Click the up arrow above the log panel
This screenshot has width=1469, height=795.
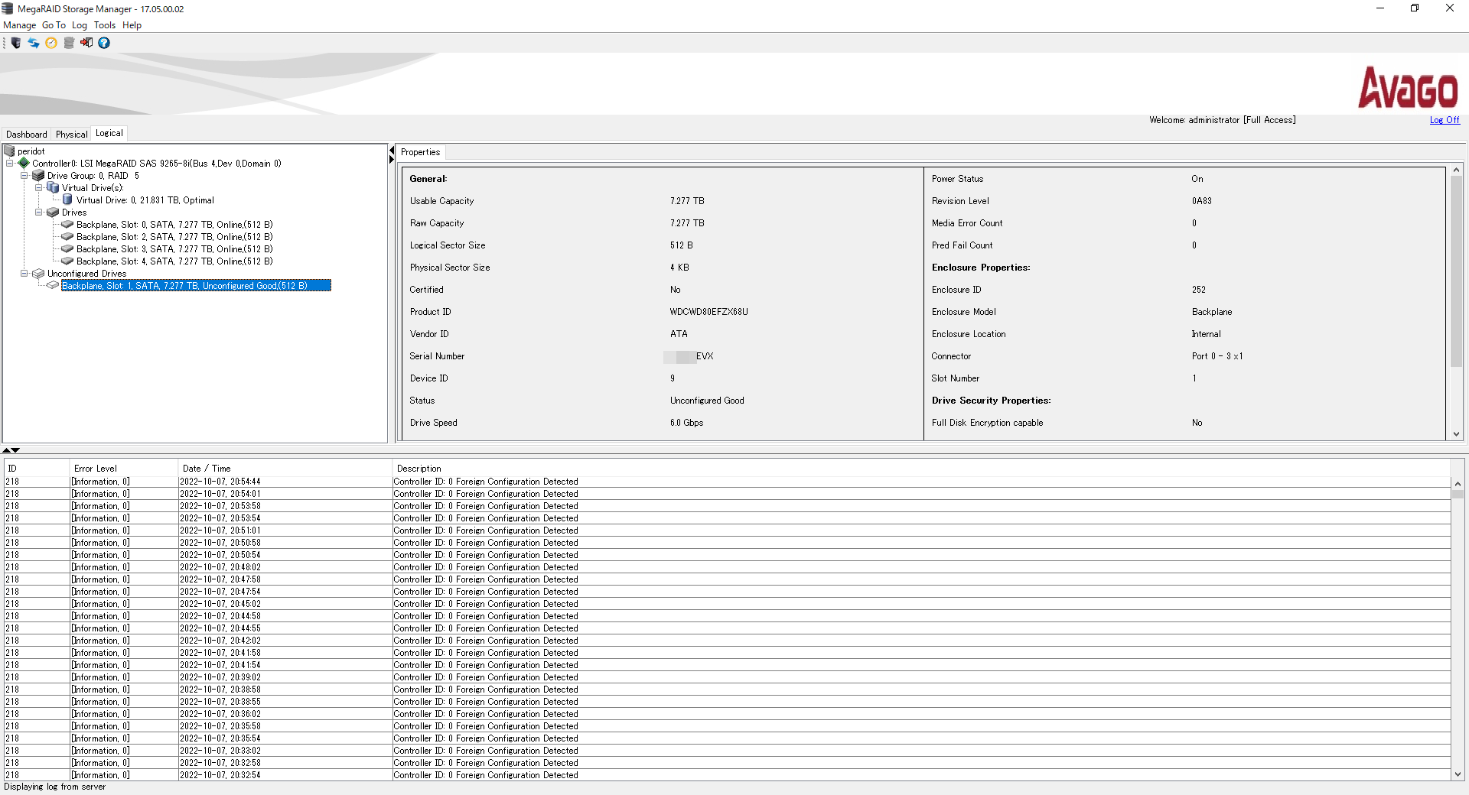pos(6,450)
